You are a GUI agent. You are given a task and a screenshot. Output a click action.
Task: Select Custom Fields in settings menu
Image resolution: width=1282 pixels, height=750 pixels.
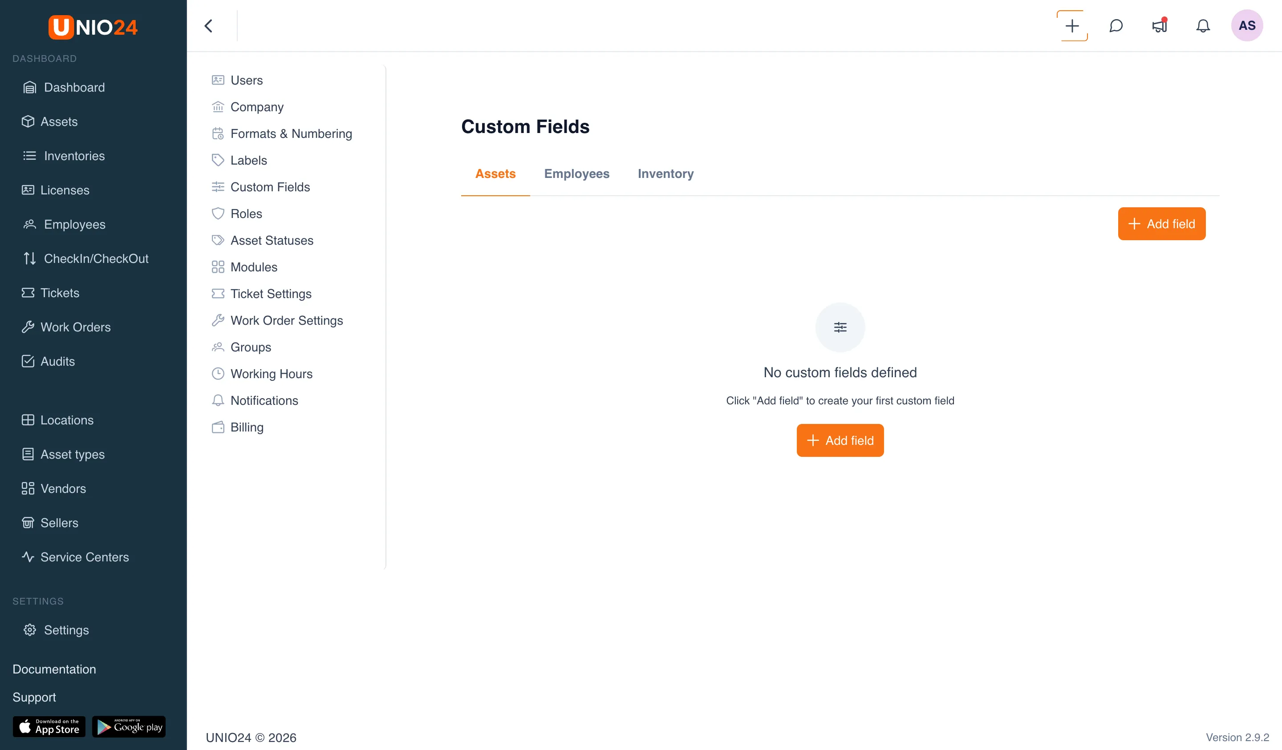260,187
